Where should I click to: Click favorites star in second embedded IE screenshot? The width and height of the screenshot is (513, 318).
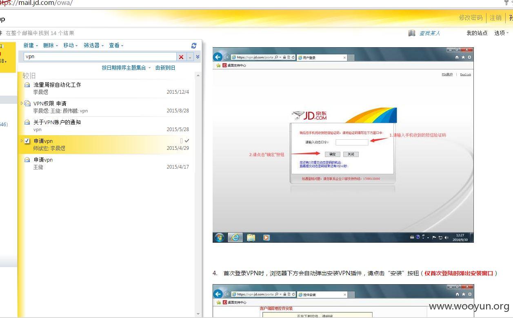(463, 294)
